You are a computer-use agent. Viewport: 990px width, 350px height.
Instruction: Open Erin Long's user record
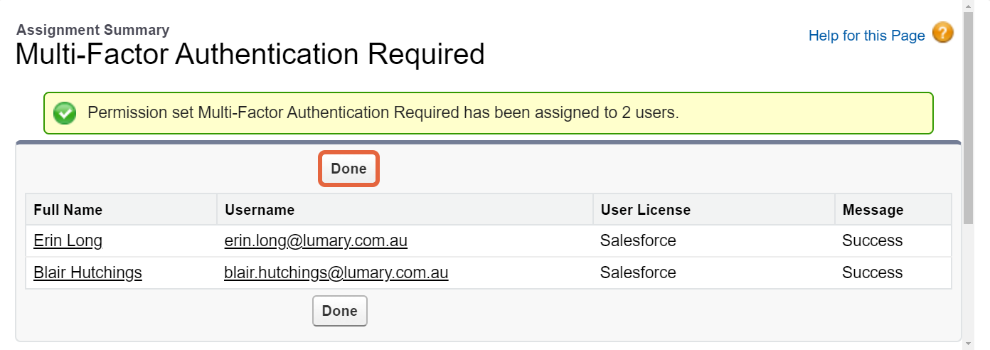(68, 240)
